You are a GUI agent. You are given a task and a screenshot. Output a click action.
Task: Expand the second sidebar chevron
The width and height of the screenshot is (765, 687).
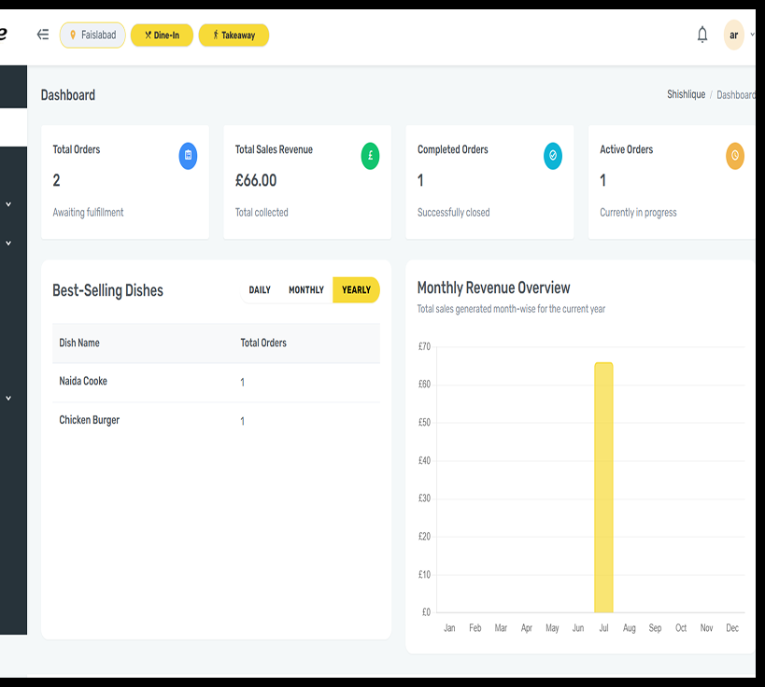[x=8, y=243]
